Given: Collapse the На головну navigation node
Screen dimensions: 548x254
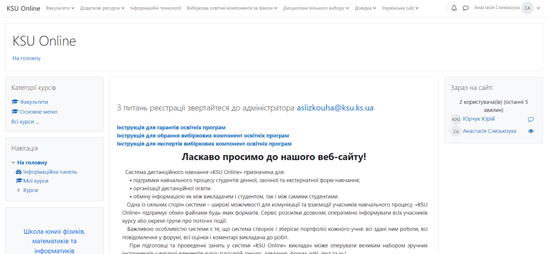Looking at the screenshot, I should (13, 163).
